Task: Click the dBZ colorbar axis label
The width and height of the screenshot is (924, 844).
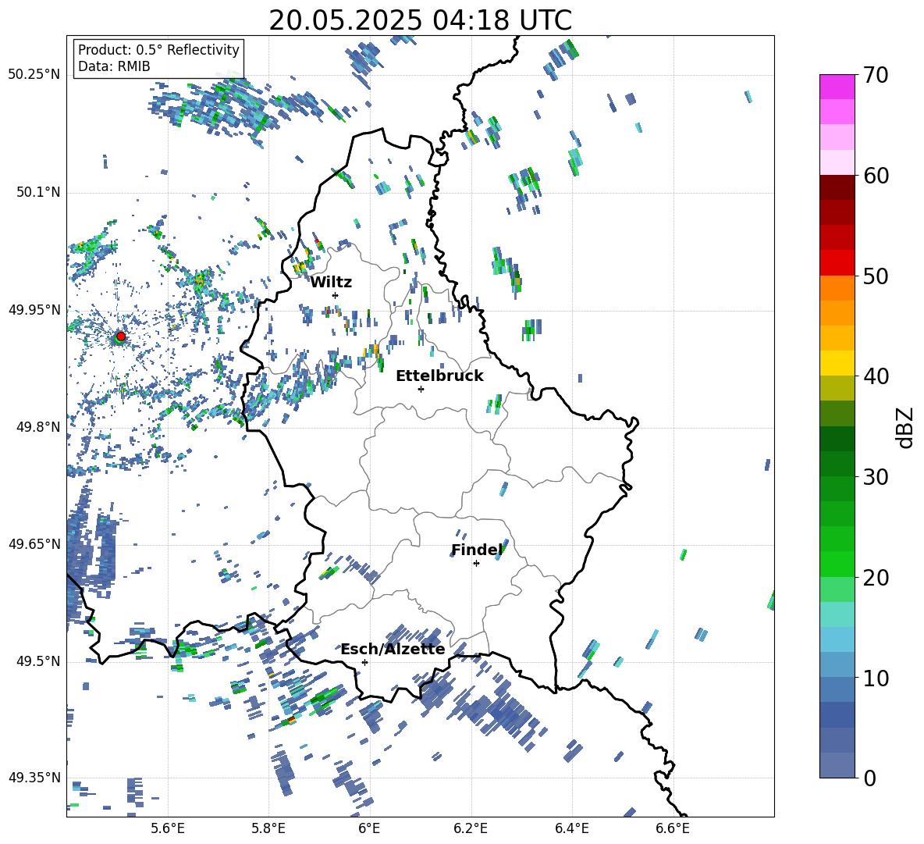Action: click(906, 427)
